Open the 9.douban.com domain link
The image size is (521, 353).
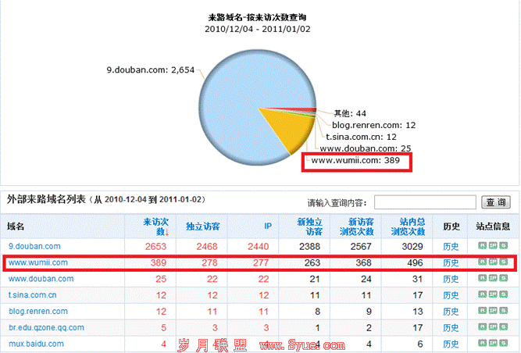tap(34, 247)
